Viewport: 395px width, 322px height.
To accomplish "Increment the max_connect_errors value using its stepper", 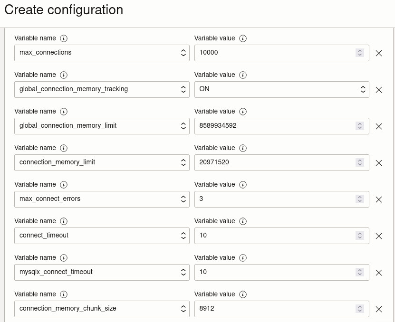I will (x=359, y=197).
